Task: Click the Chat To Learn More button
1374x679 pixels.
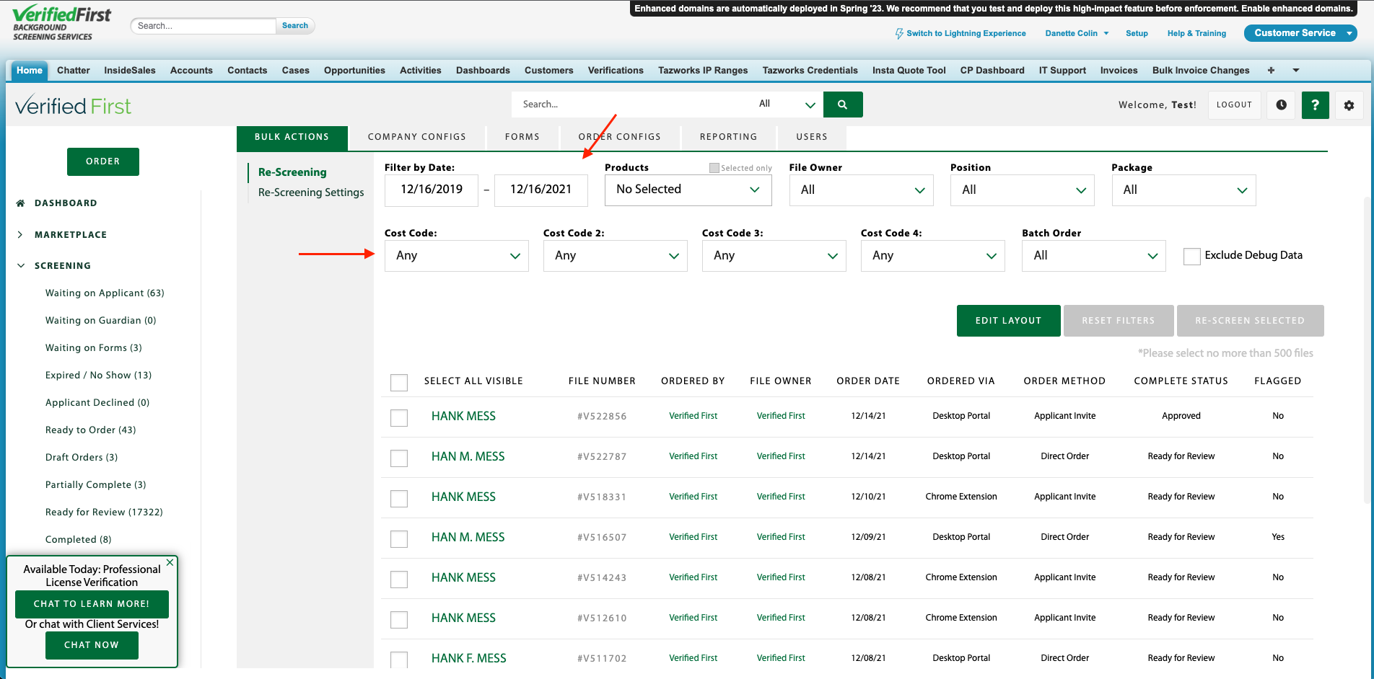Action: click(92, 604)
